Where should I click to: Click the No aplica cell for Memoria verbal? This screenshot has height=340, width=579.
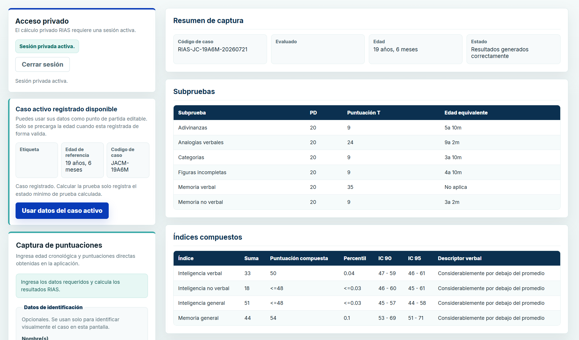point(456,187)
